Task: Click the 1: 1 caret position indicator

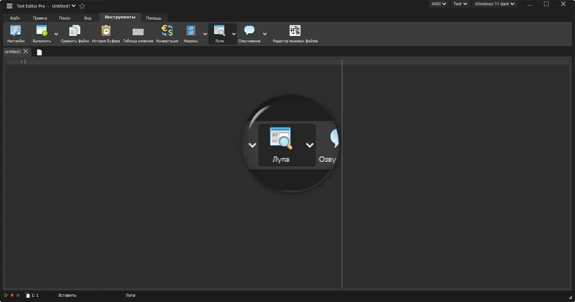Action: 35,295
